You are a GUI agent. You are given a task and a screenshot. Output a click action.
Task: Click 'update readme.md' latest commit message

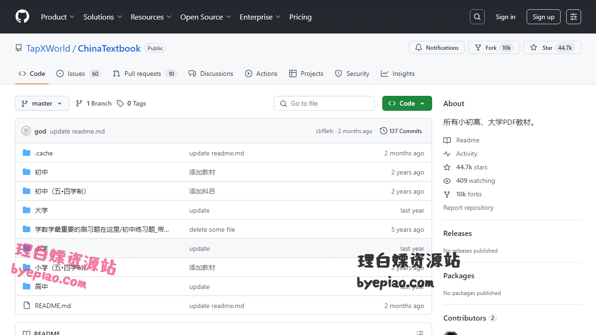tap(77, 131)
